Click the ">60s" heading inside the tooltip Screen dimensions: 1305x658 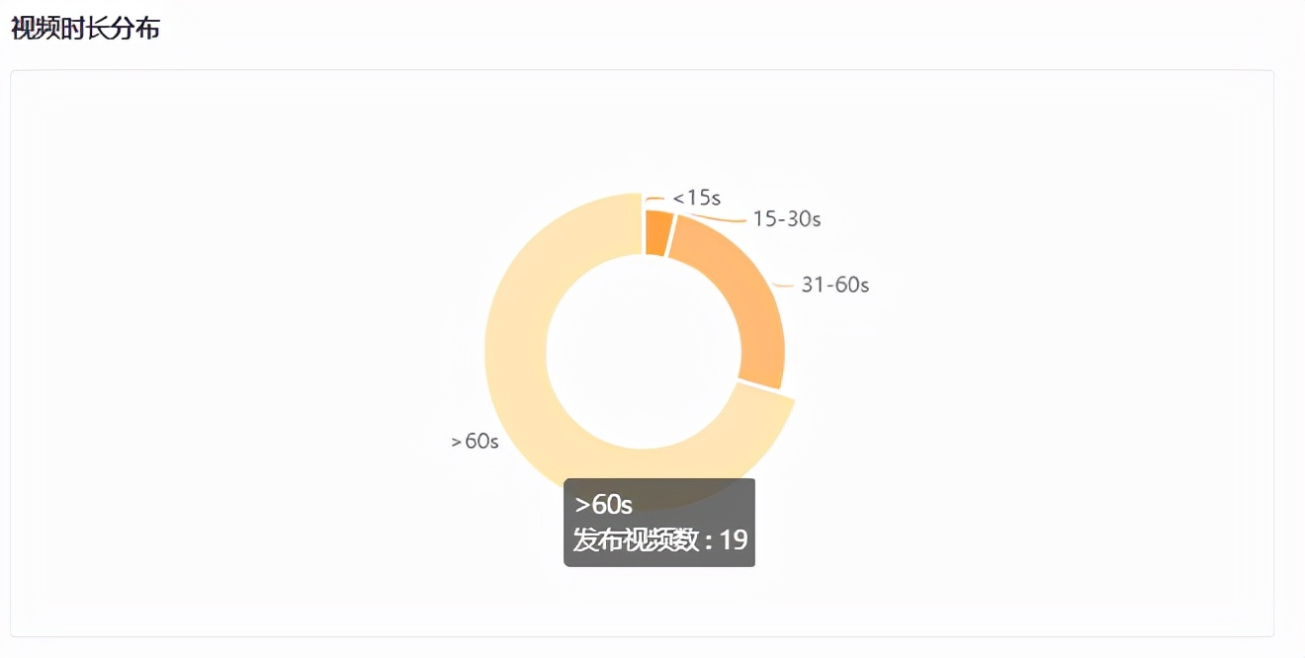coord(604,504)
